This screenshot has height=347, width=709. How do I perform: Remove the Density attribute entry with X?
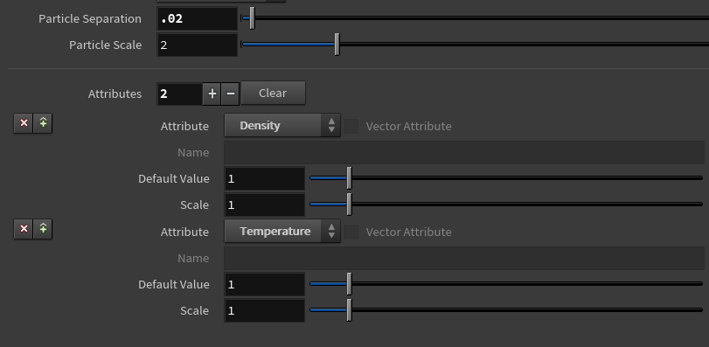24,123
